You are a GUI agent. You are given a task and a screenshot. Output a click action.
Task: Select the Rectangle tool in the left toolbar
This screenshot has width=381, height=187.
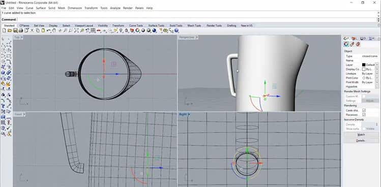pyautogui.click(x=9, y=56)
